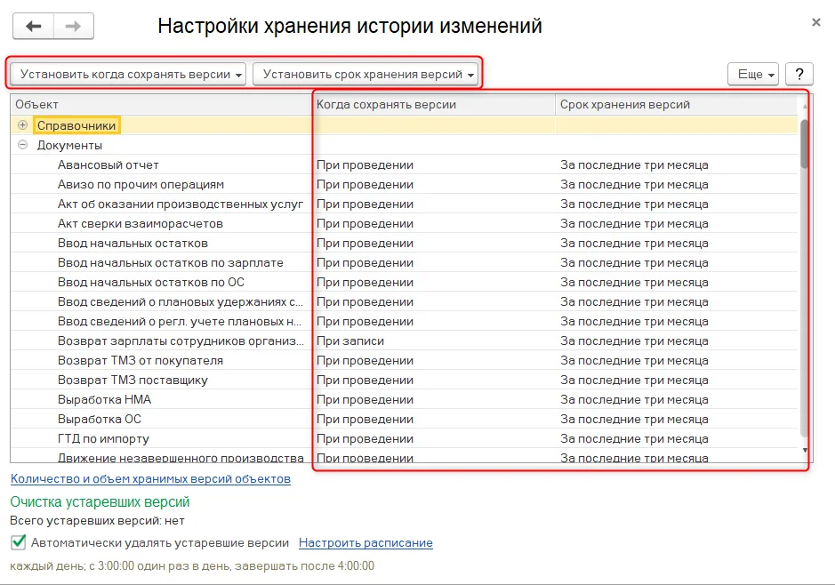Toggle 'Автоматически удалять устаревшие версии' checkbox

[18, 542]
